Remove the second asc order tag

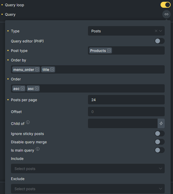coord(37,88)
